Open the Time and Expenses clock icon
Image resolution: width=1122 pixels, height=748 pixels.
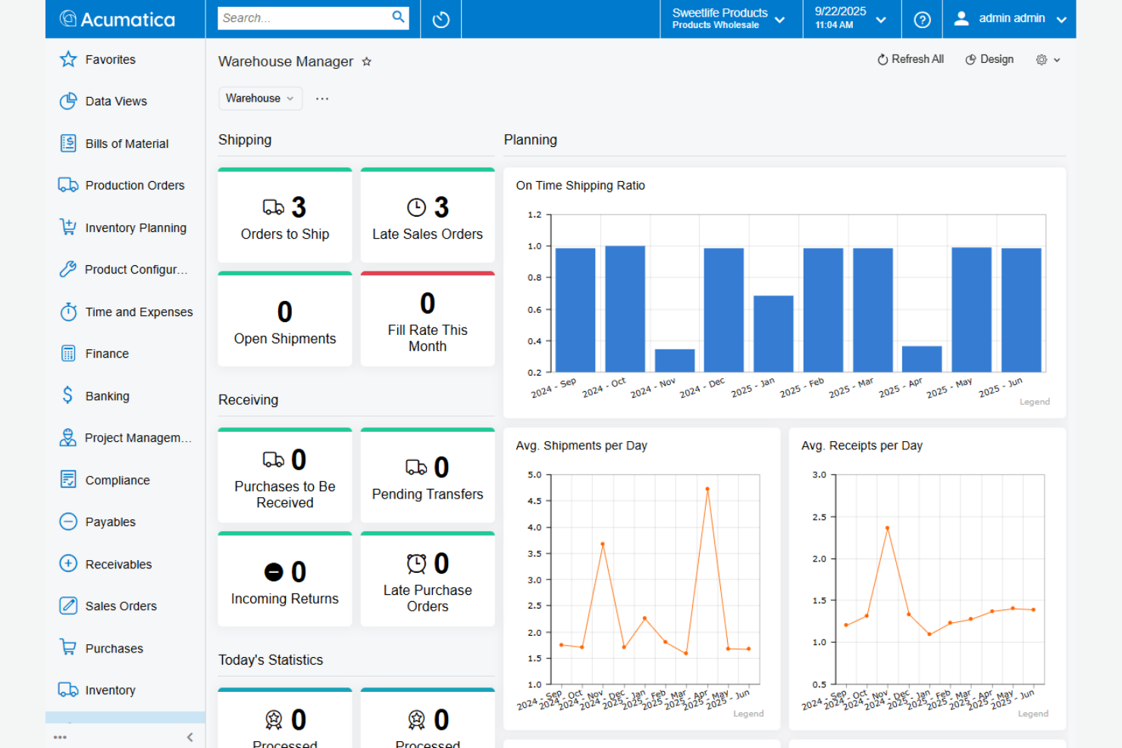click(x=67, y=311)
